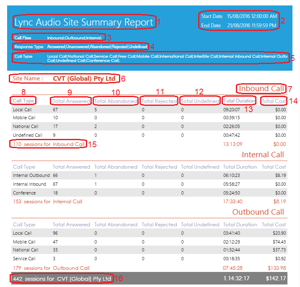Click the Response Type value starting with Answered
300x287 pixels.
coord(97,46)
